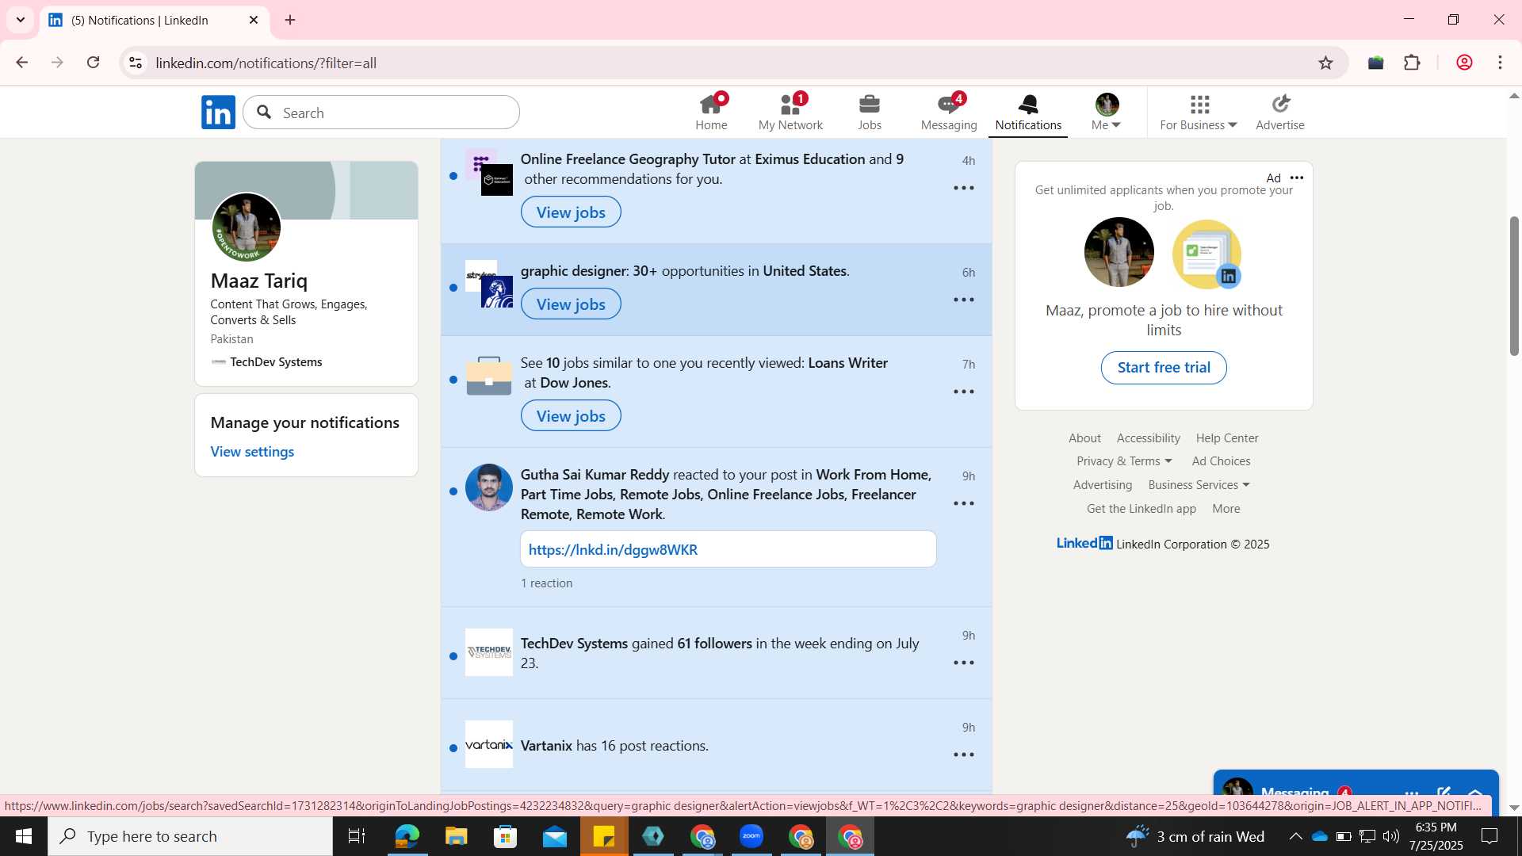Open lnkd.in/dggw8WKR post link
This screenshot has height=856, width=1522.
pyautogui.click(x=613, y=549)
